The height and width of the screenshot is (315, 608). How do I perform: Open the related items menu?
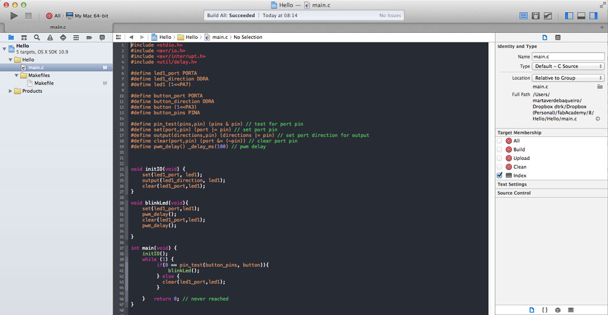tap(119, 37)
